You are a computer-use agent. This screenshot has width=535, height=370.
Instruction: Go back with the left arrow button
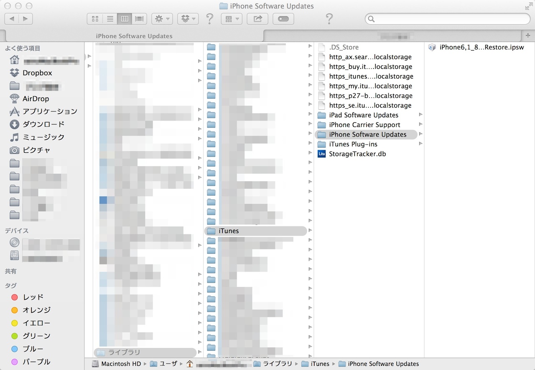point(12,19)
